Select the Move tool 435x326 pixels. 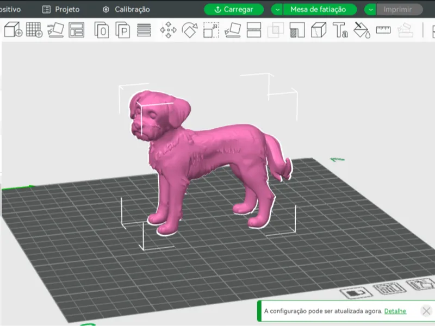click(168, 30)
